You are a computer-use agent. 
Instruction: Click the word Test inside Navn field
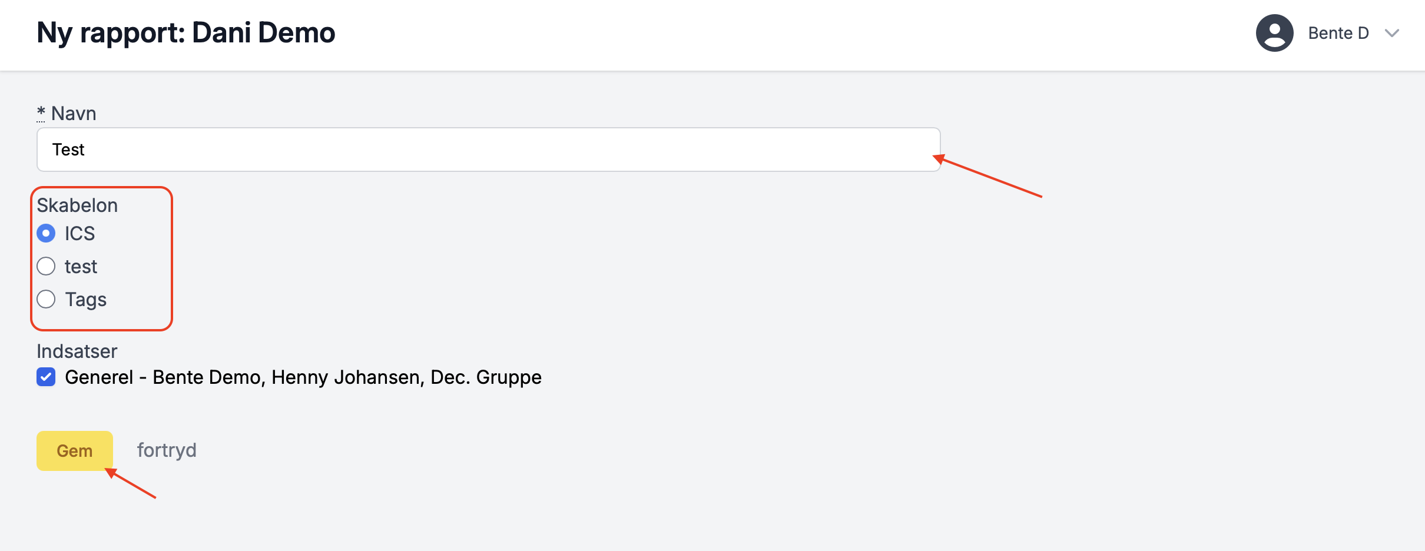click(68, 150)
